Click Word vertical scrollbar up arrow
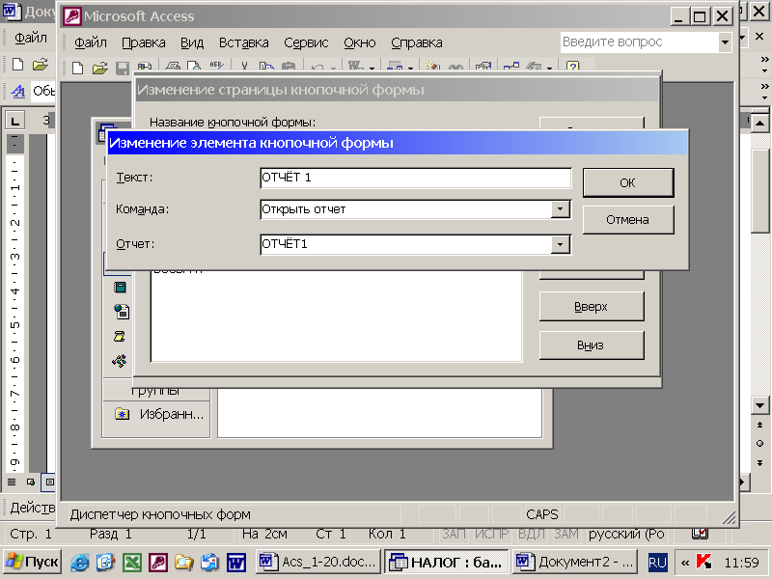The image size is (772, 579). (x=759, y=123)
